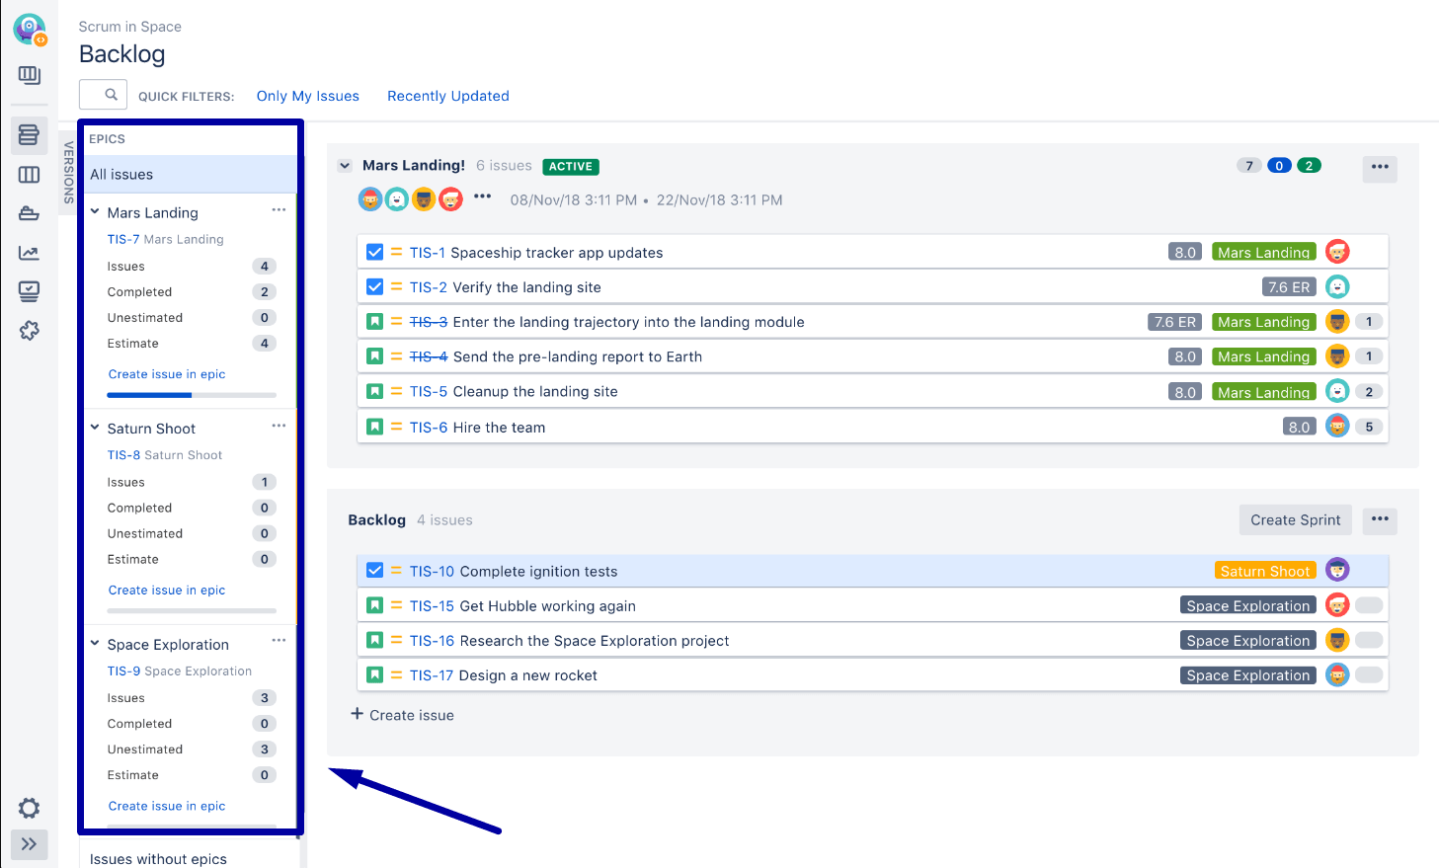
Task: Open the Releases ship icon
Action: coord(29,213)
